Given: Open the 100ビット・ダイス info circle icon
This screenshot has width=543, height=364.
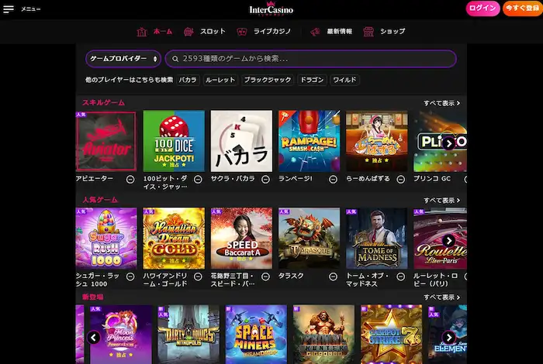Looking at the screenshot, I should point(198,179).
